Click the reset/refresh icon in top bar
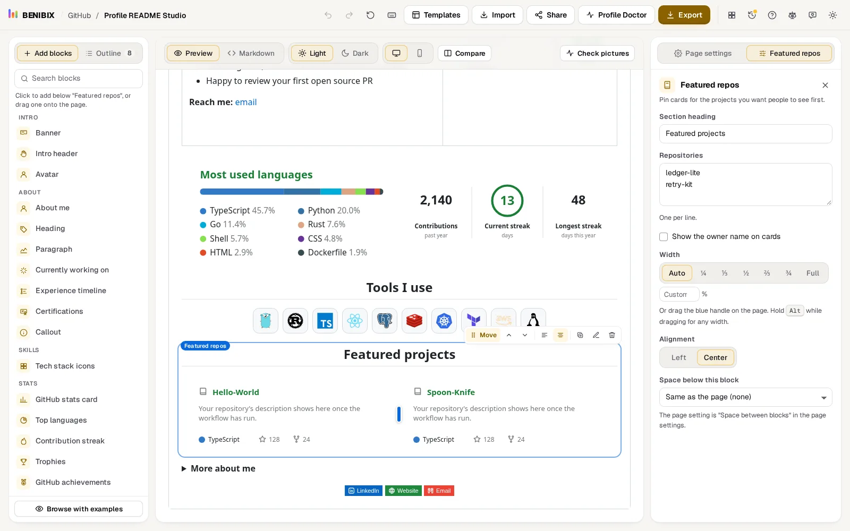The image size is (850, 531). (370, 15)
